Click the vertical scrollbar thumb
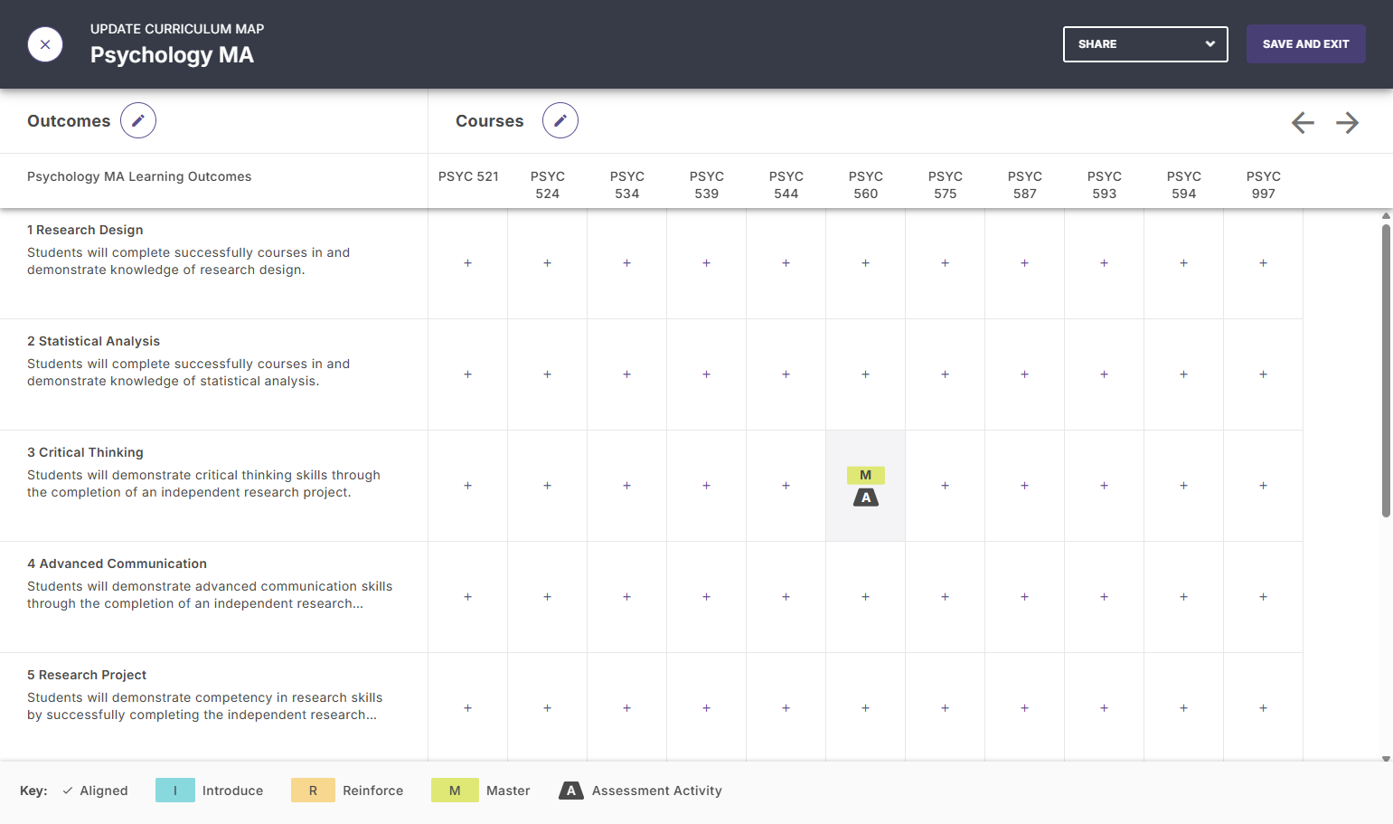 (x=1386, y=371)
